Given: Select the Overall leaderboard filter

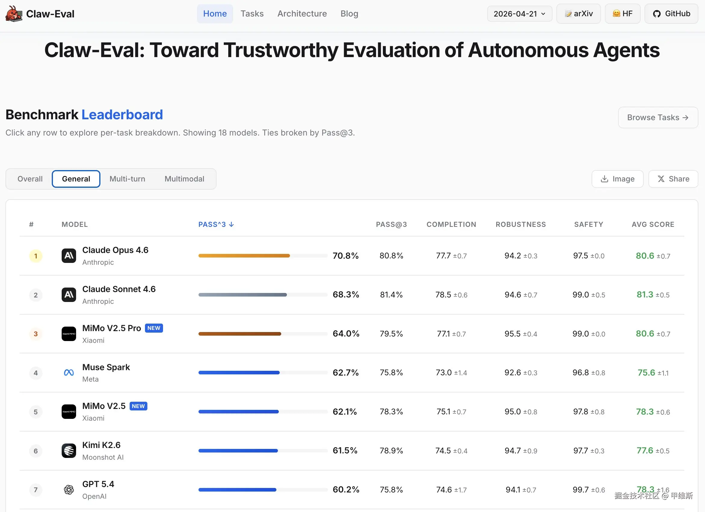Looking at the screenshot, I should (30, 179).
